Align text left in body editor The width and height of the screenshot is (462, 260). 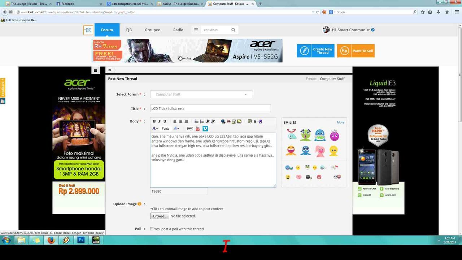(x=175, y=121)
